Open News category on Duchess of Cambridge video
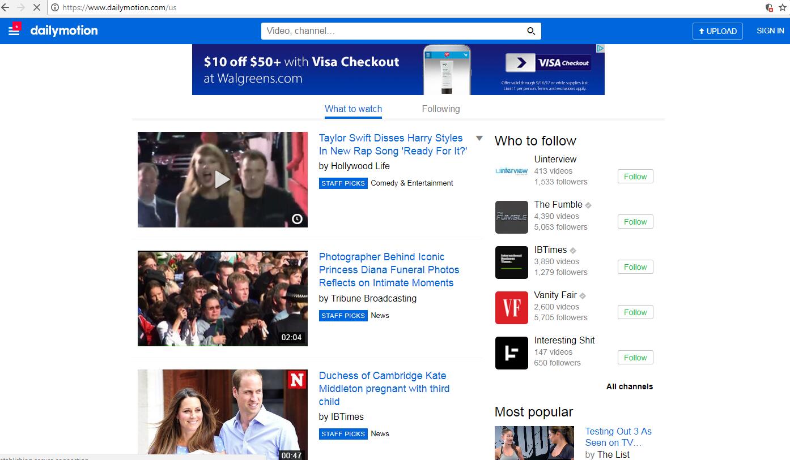The width and height of the screenshot is (790, 460). point(380,433)
